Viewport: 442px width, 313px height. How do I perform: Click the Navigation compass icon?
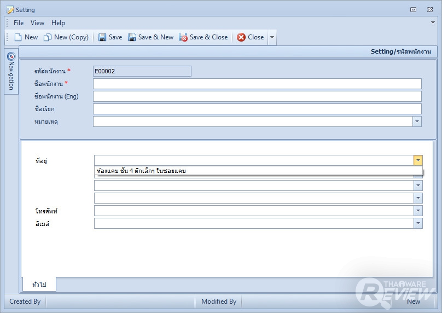click(11, 56)
